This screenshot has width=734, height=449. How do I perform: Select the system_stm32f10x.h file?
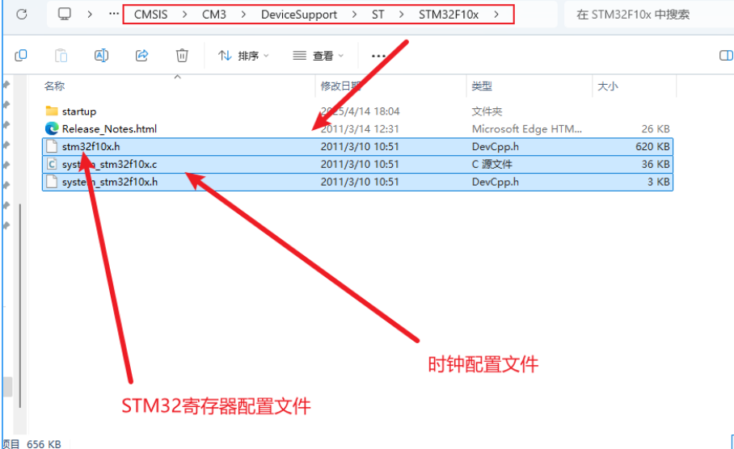coord(357,182)
